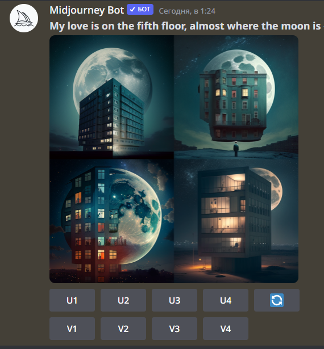
Task: Open the red-lit apartment and moon image
Action: (x=111, y=221)
